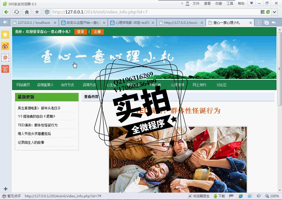Open 咨询室简介 in navigation bar

(x=45, y=85)
